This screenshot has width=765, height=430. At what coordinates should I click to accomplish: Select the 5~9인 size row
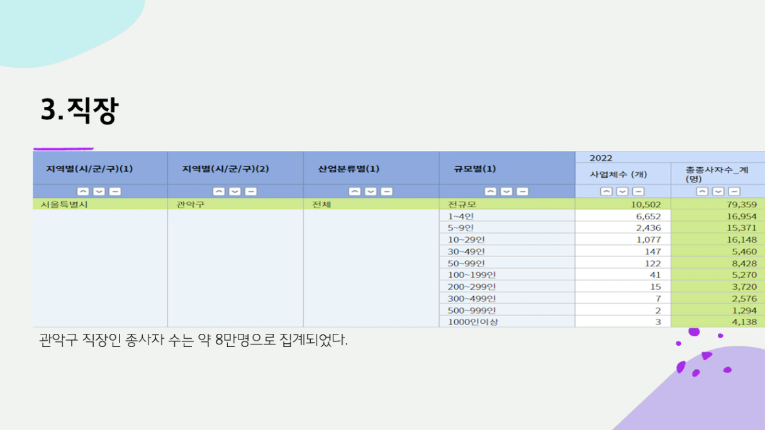tap(460, 228)
